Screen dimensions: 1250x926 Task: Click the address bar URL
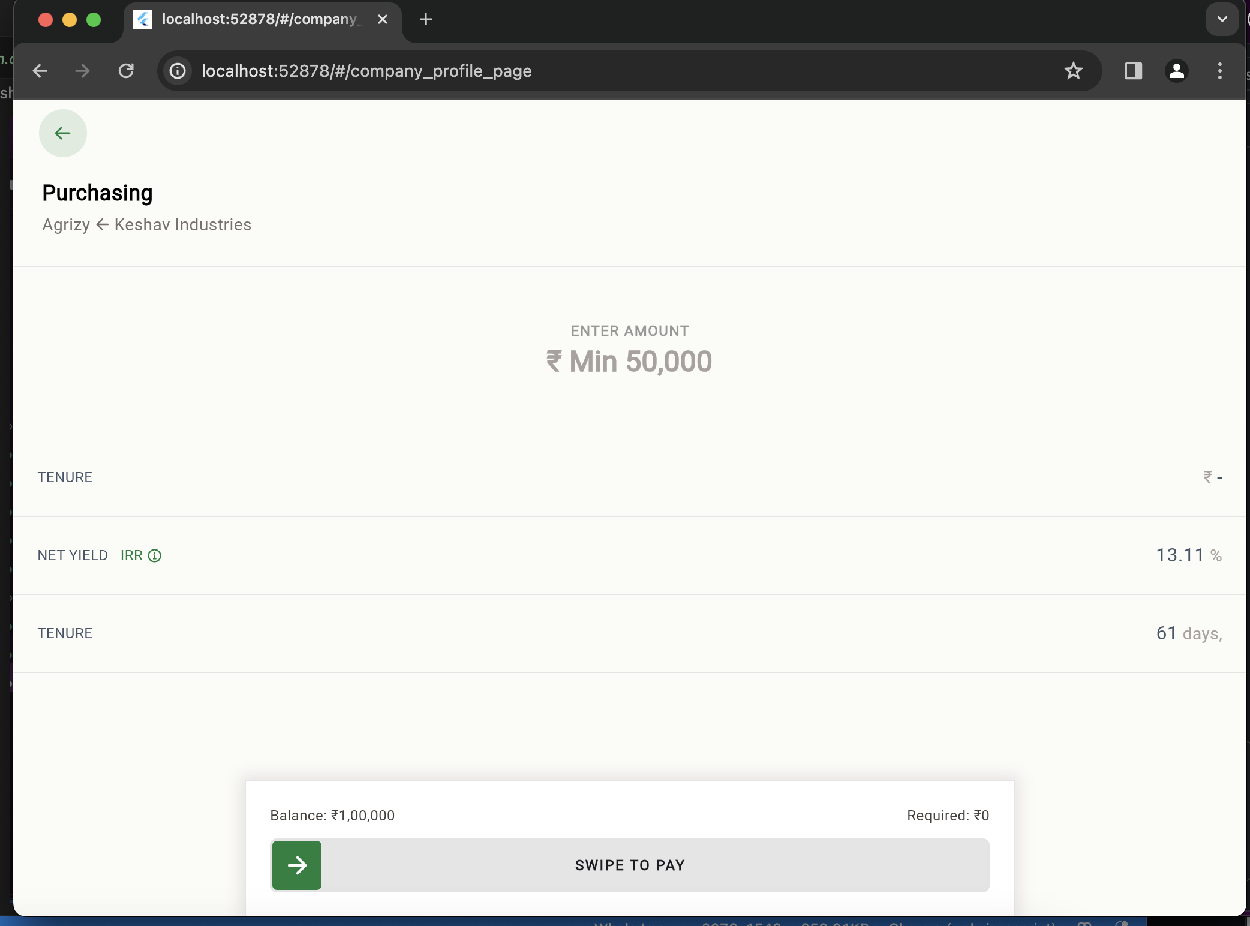tap(366, 71)
